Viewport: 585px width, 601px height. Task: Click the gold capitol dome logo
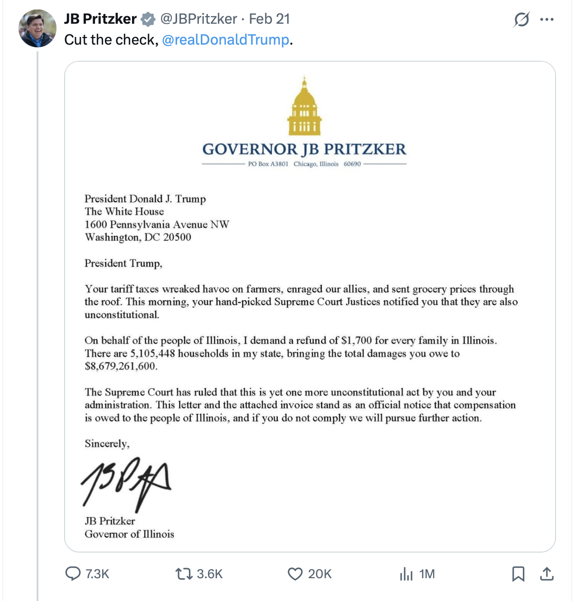coord(304,107)
